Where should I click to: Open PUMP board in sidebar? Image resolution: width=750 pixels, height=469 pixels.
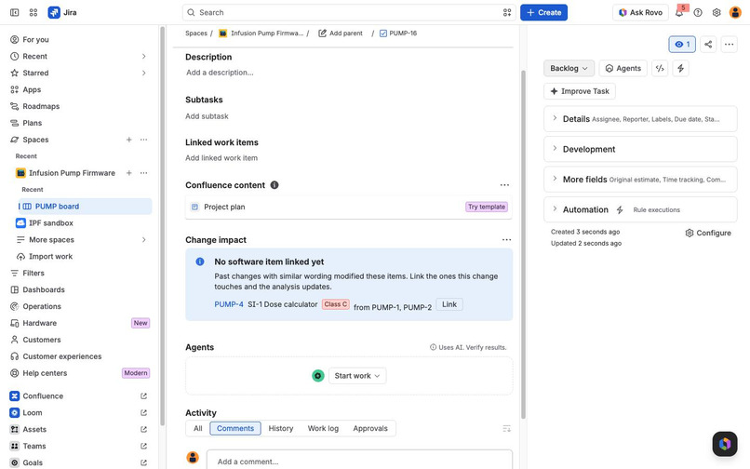(x=85, y=207)
